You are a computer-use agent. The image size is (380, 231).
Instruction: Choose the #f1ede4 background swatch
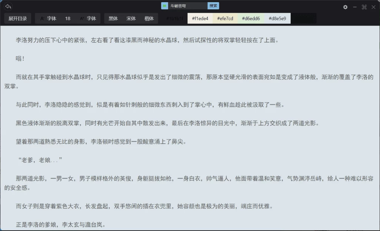(200, 19)
